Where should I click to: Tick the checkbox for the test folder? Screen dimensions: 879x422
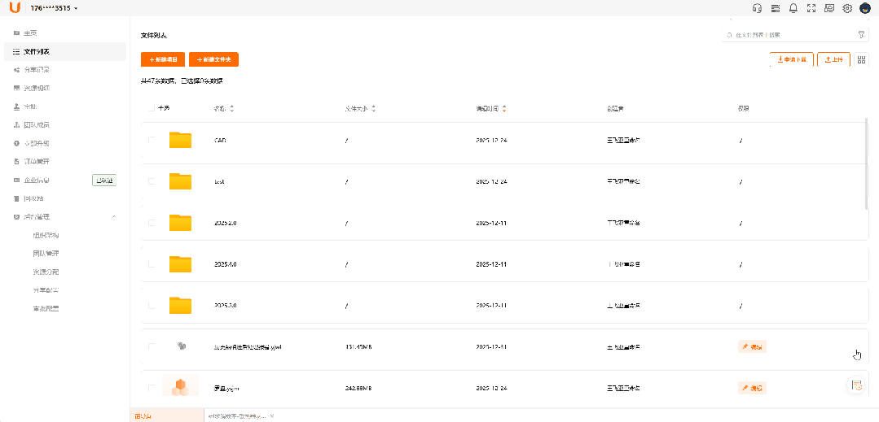151,181
